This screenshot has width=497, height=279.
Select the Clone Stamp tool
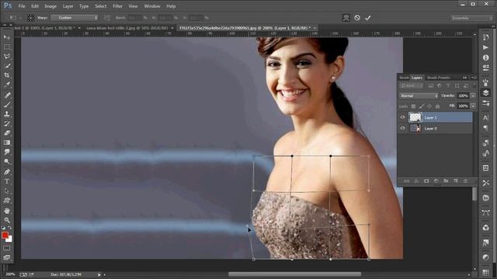(7, 114)
